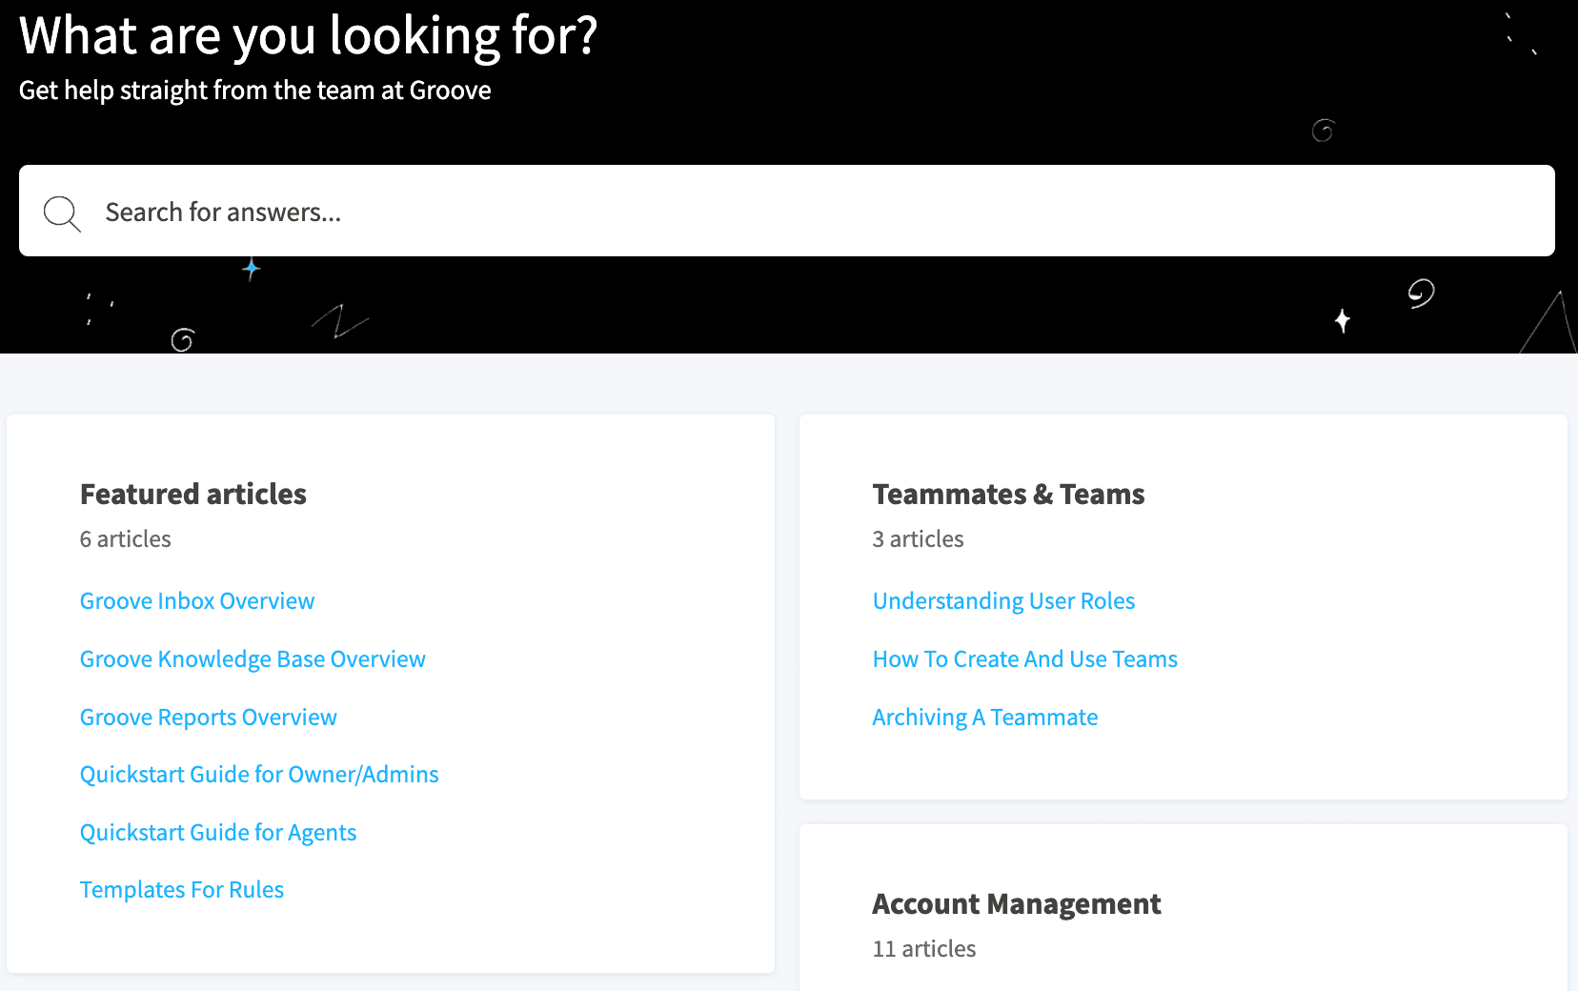Image resolution: width=1578 pixels, height=991 pixels.
Task: Open the Groove Reports Overview article
Action: 208,717
